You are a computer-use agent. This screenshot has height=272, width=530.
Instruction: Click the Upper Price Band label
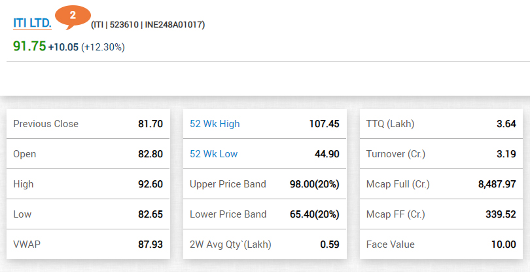click(228, 184)
